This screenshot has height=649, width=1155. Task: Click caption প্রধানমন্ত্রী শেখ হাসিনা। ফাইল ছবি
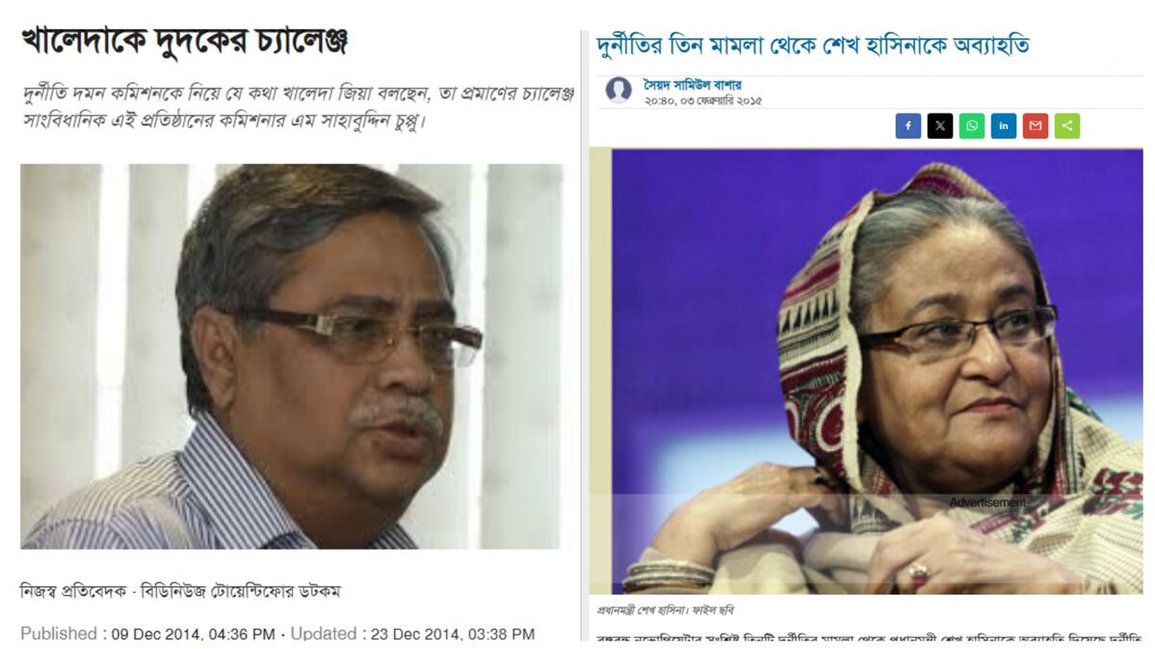(x=665, y=610)
